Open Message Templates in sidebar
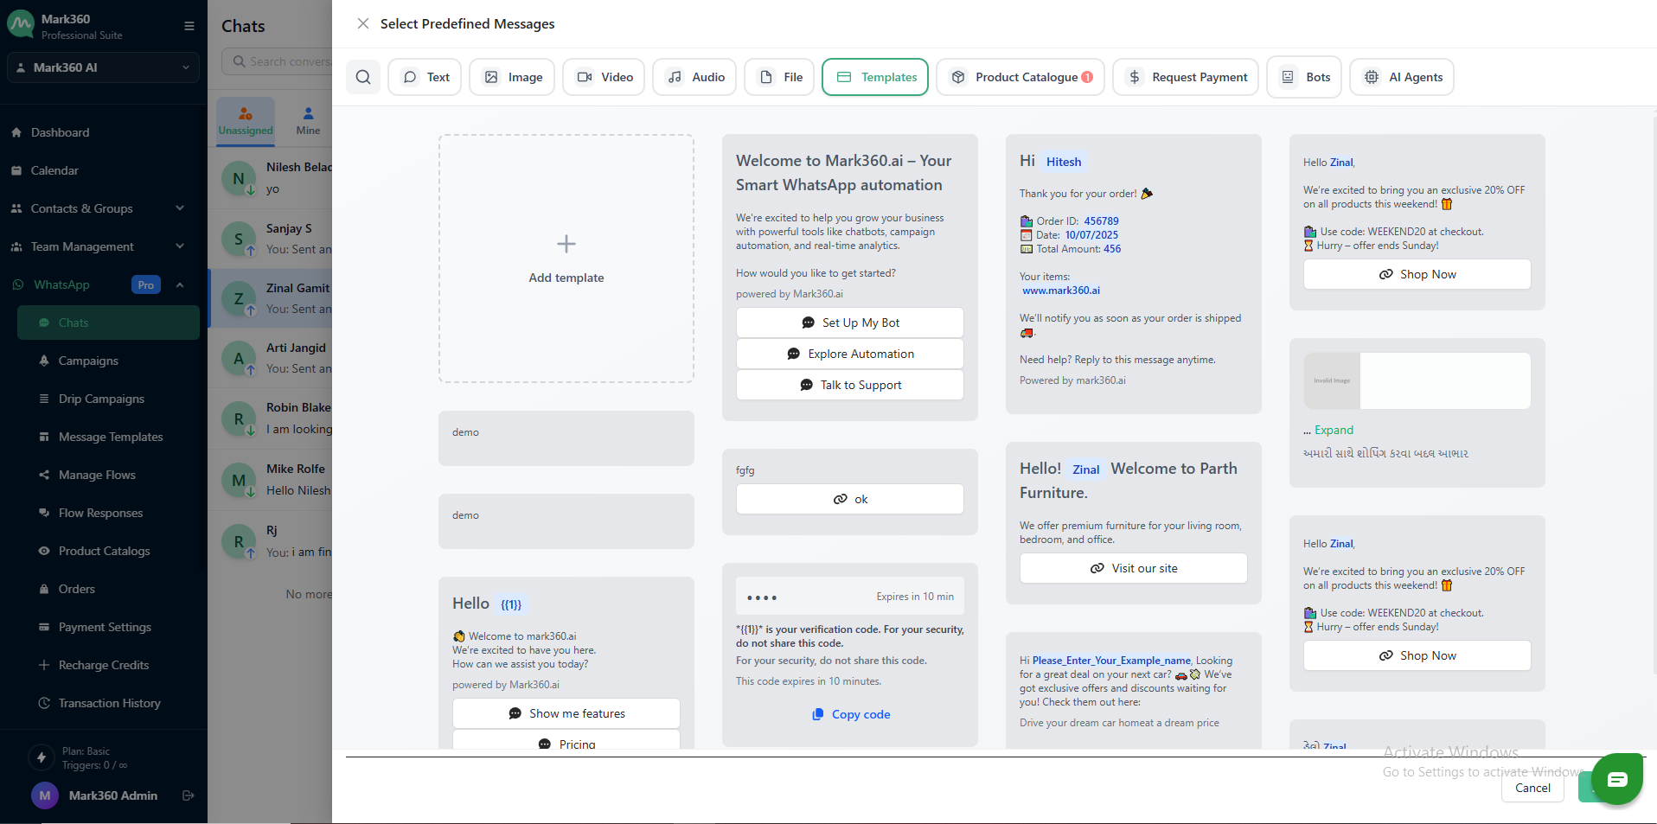 pos(111,437)
